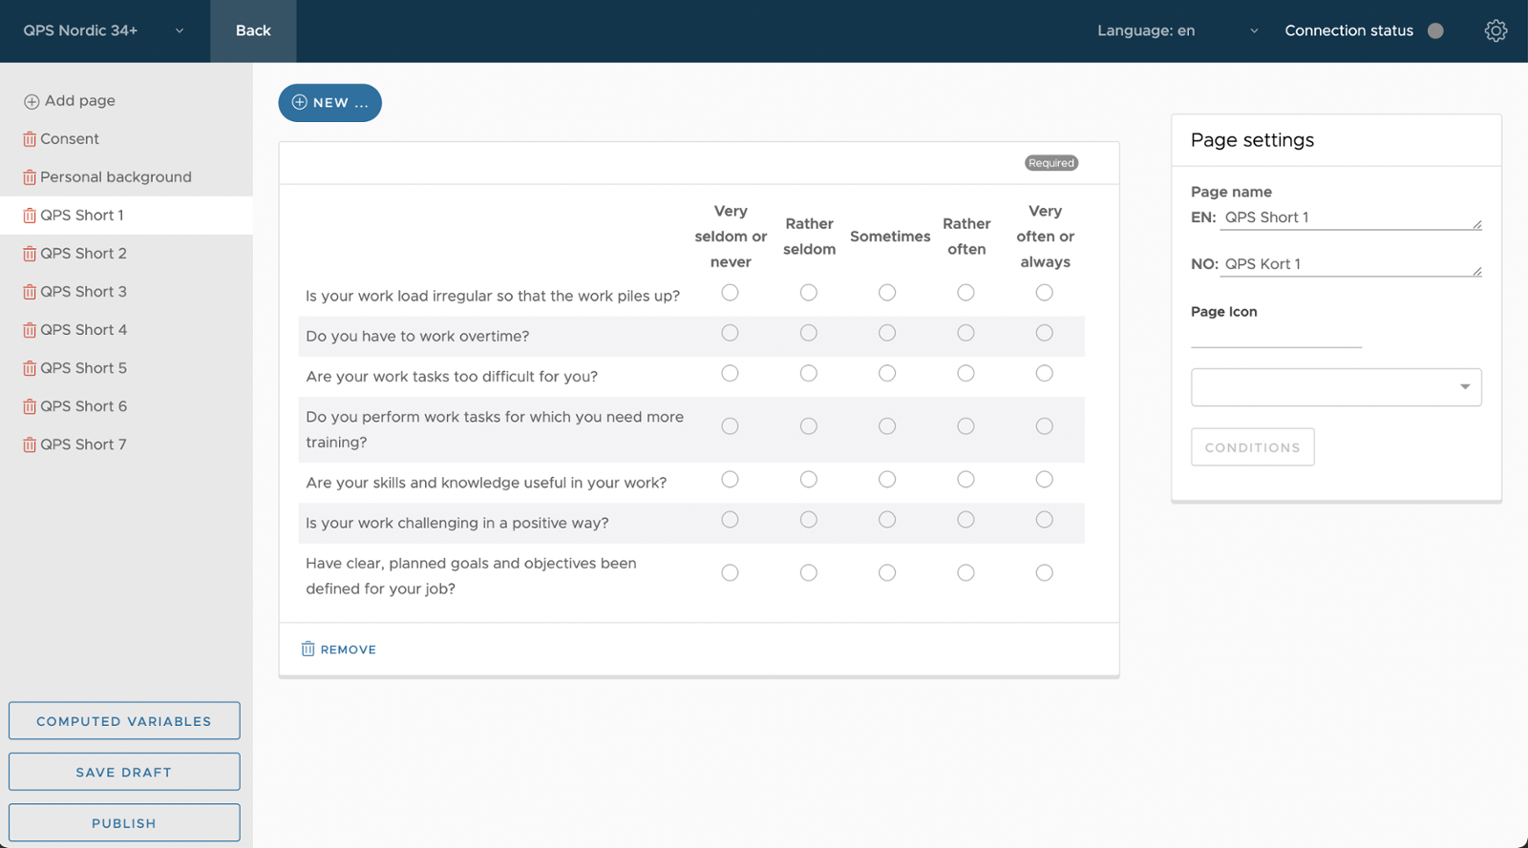Click trash icon beside QPS Short 1

[x=30, y=216]
